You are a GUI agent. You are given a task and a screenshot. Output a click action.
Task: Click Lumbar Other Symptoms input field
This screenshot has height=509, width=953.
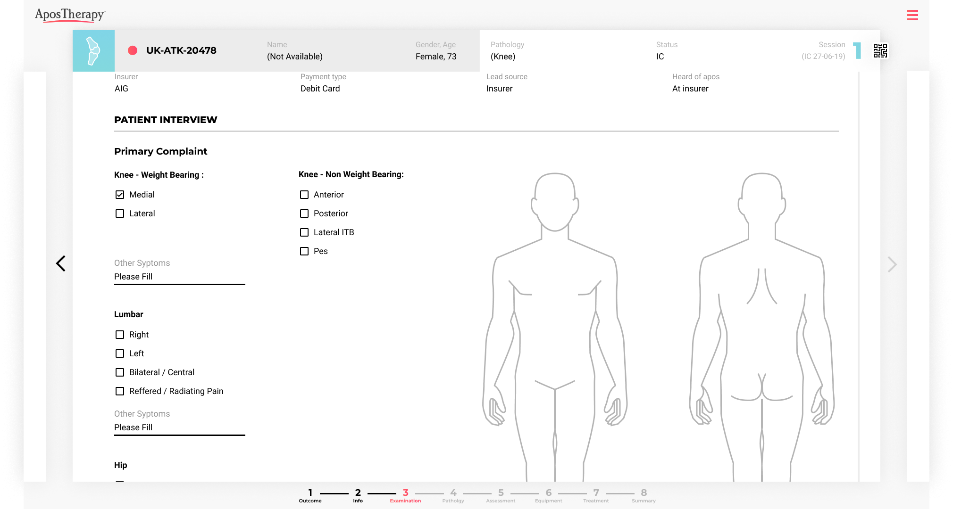(x=179, y=427)
